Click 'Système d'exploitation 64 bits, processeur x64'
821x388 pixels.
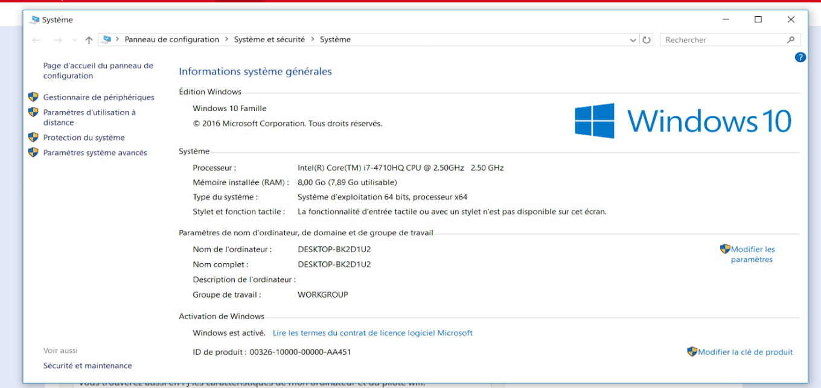[x=383, y=197]
